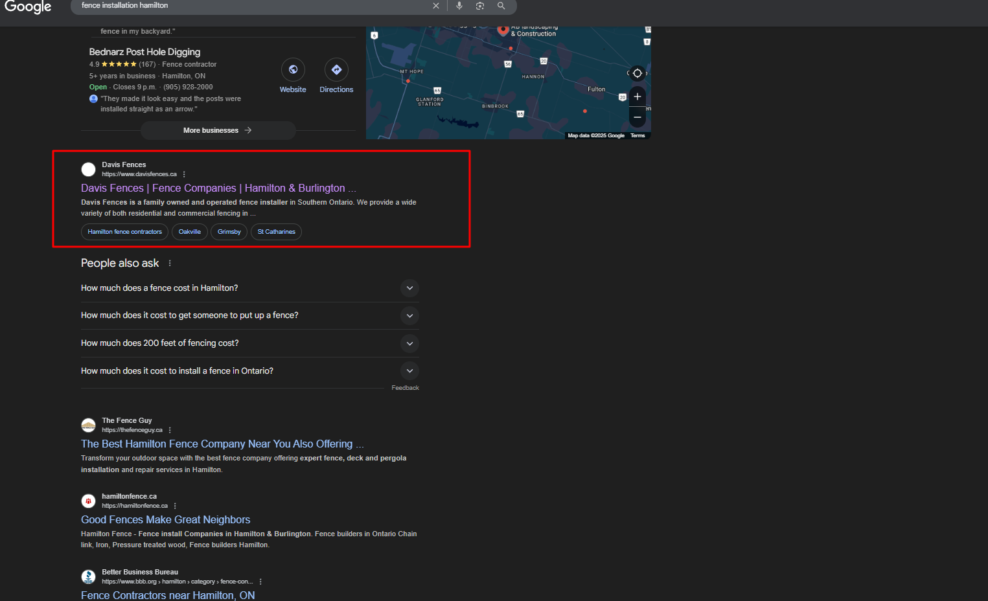Open Google Lens image search
The height and width of the screenshot is (601, 988).
[480, 6]
